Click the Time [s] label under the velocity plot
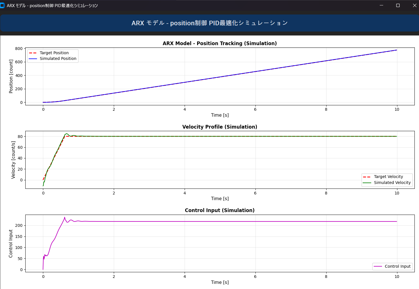 [x=220, y=198]
